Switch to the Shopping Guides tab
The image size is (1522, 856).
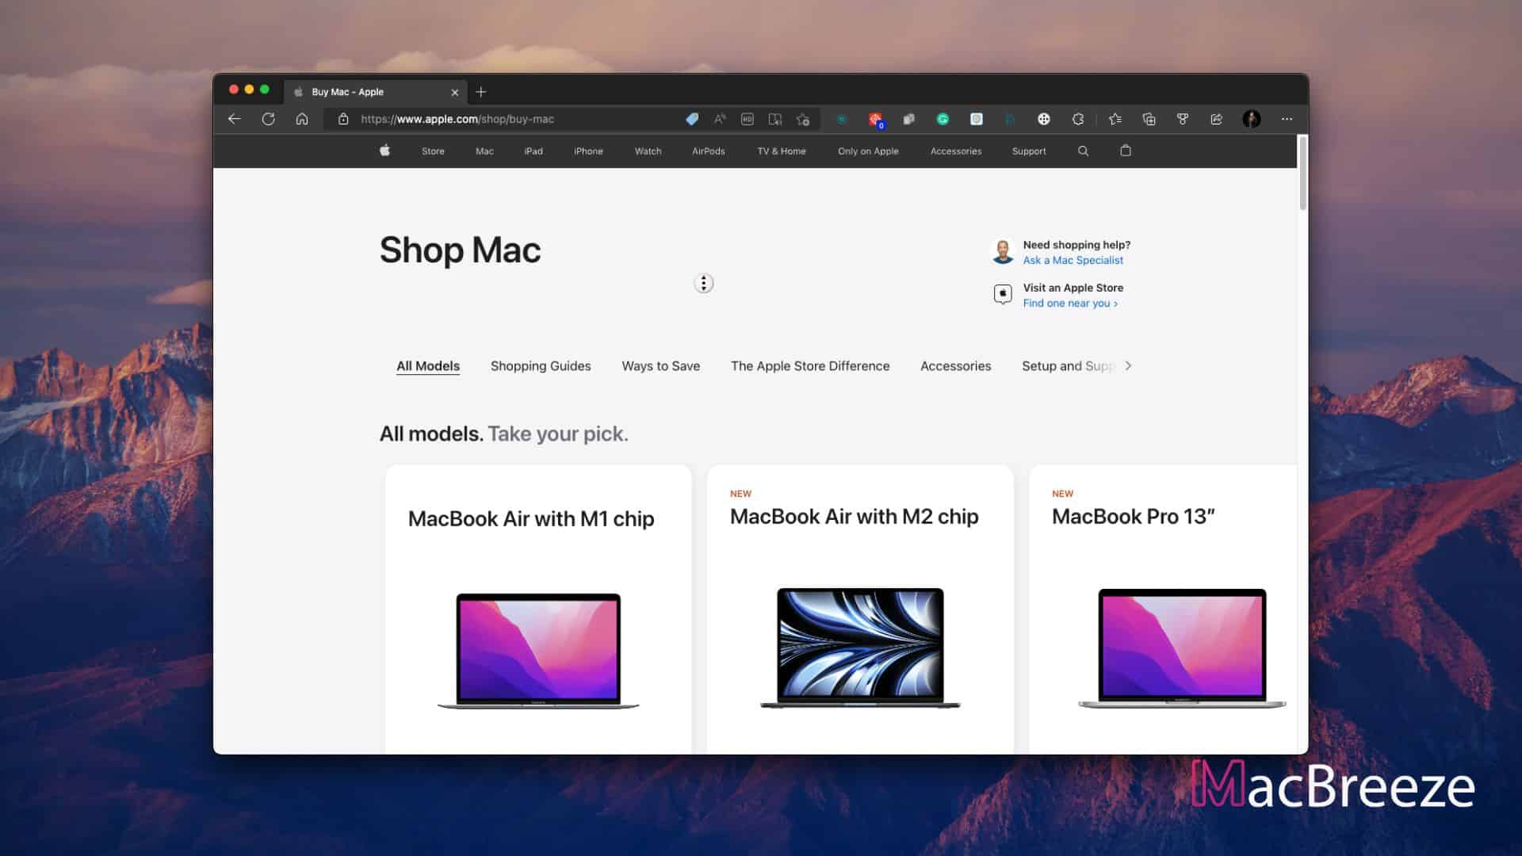(541, 366)
